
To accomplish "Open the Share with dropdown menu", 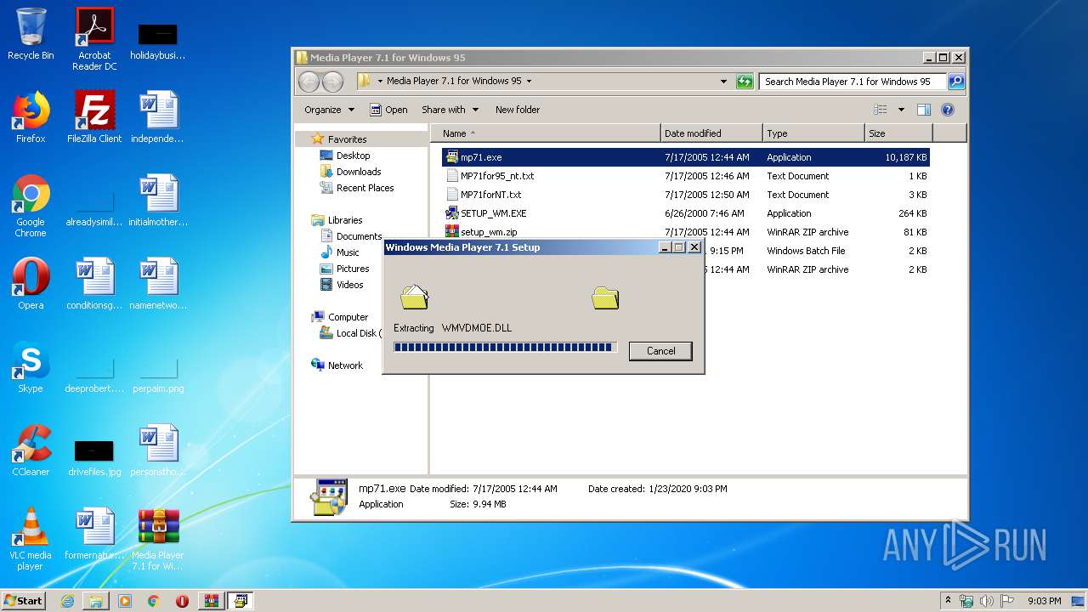I will click(450, 110).
